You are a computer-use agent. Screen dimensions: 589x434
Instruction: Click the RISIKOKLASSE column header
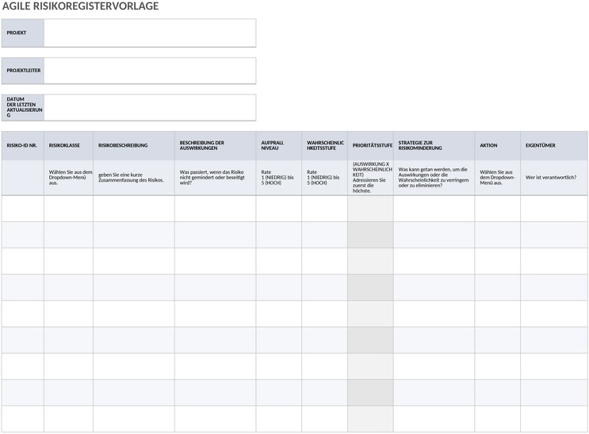click(68, 145)
